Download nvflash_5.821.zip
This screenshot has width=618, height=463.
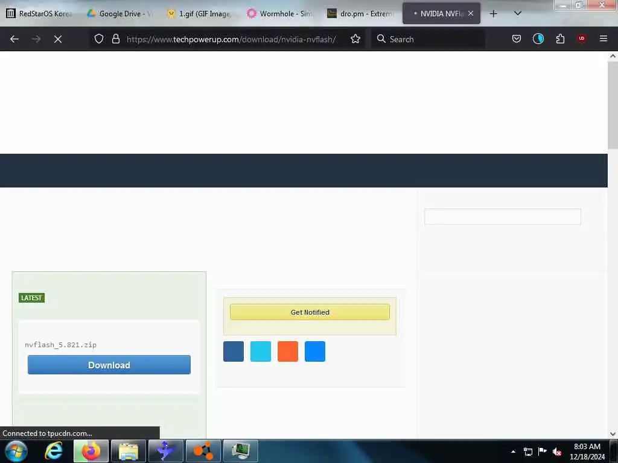pos(109,365)
